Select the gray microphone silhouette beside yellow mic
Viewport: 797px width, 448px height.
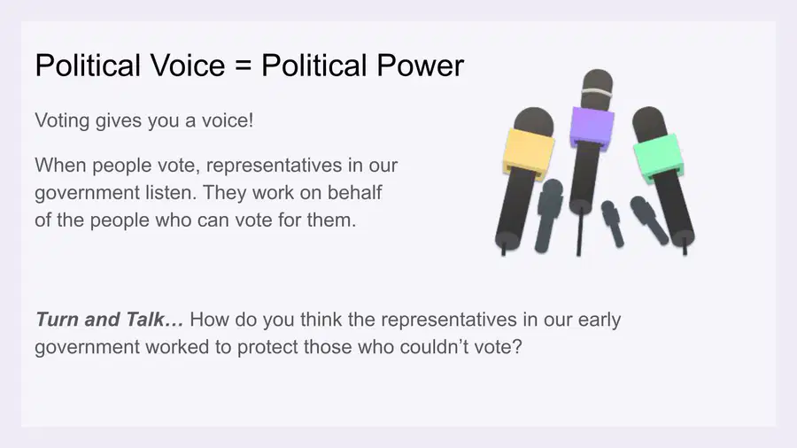pos(548,215)
